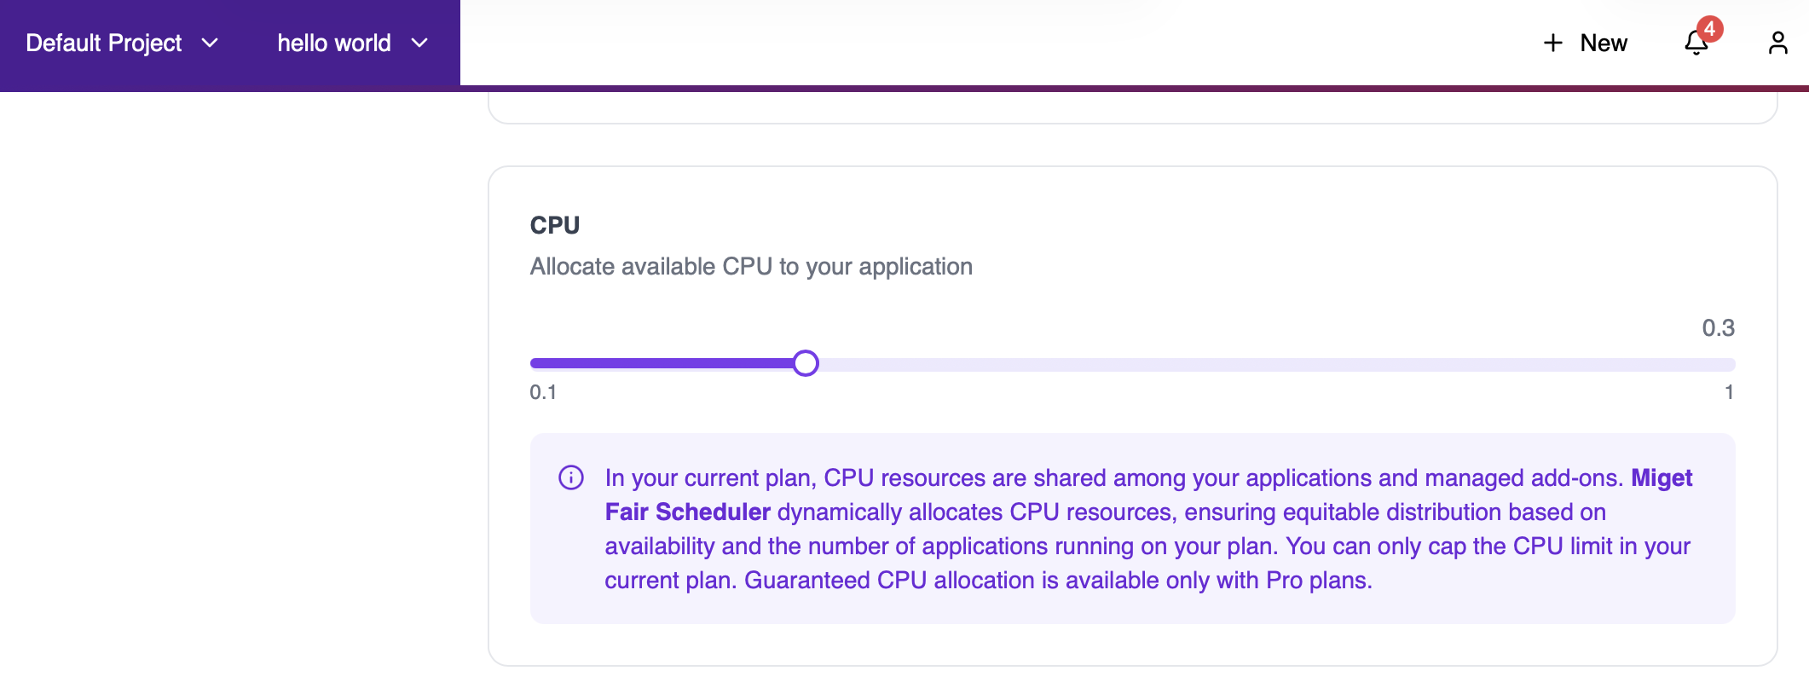This screenshot has height=694, width=1809.
Task: Select the Default Project menu item
Action: (x=104, y=43)
